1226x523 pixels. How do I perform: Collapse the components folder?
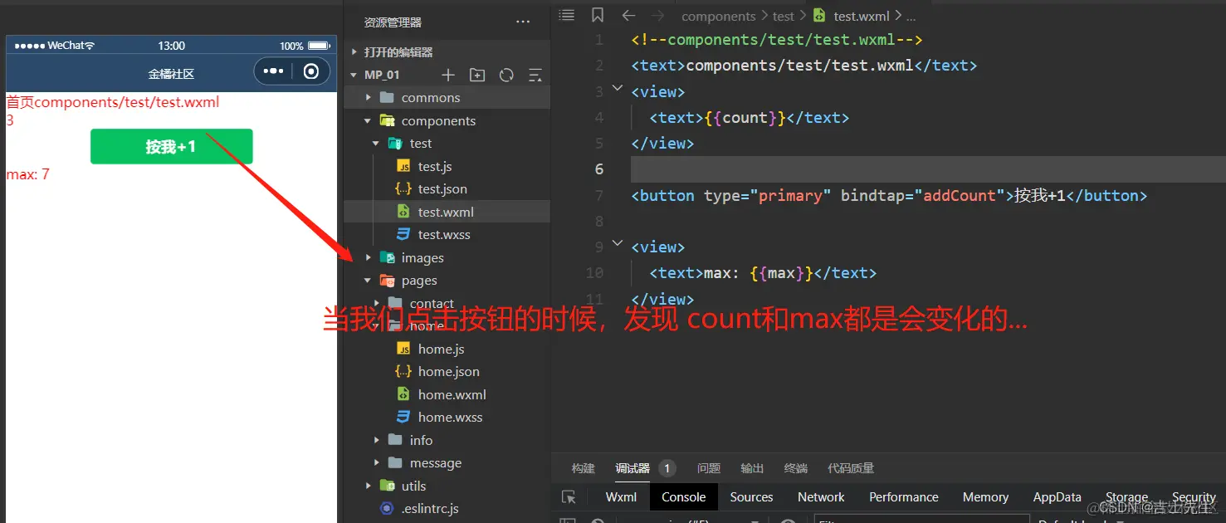pyautogui.click(x=369, y=120)
